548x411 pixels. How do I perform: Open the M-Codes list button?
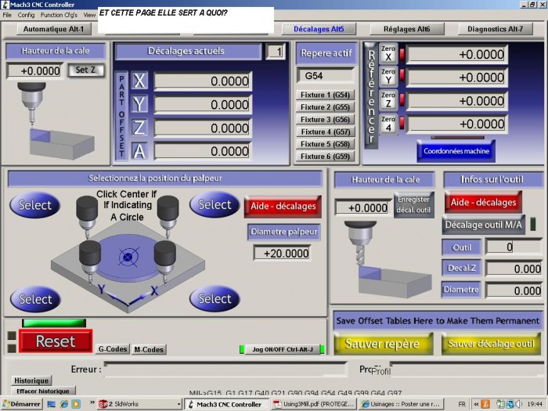coord(149,349)
